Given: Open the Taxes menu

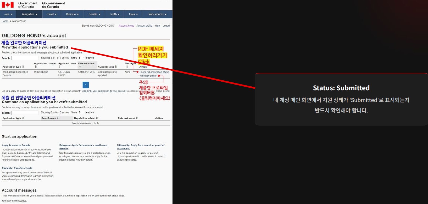Looking at the screenshot, I should [133, 14].
